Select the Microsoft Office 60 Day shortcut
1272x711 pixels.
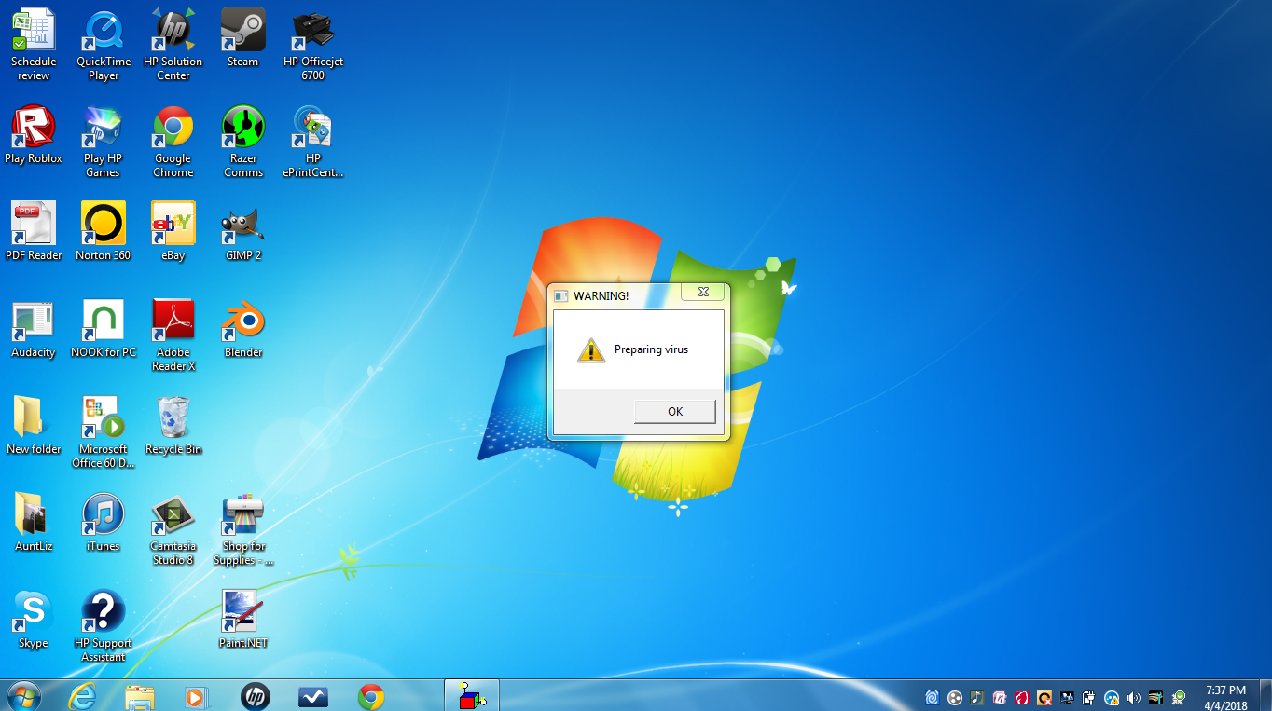104,432
